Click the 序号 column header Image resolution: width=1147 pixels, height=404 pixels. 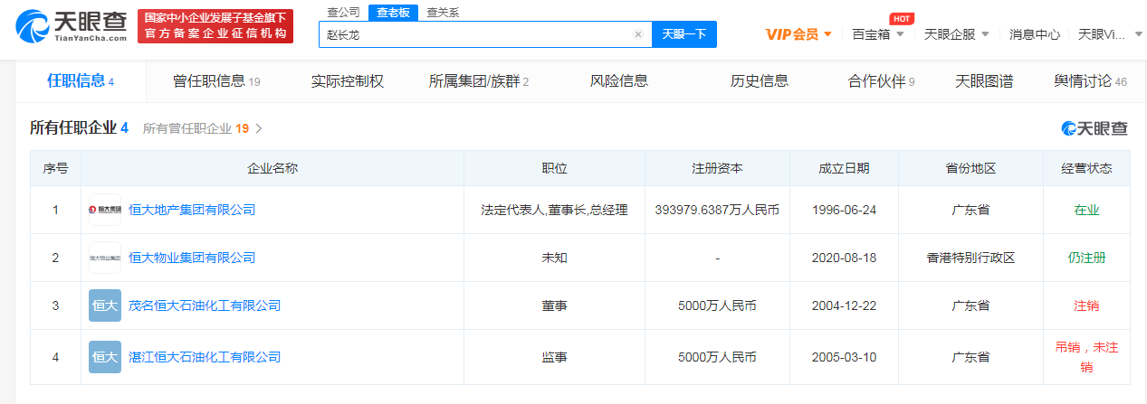(x=55, y=168)
